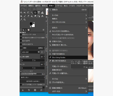Toggle the 固定 checkbox
This screenshot has width=113, height=96.
point(21,48)
